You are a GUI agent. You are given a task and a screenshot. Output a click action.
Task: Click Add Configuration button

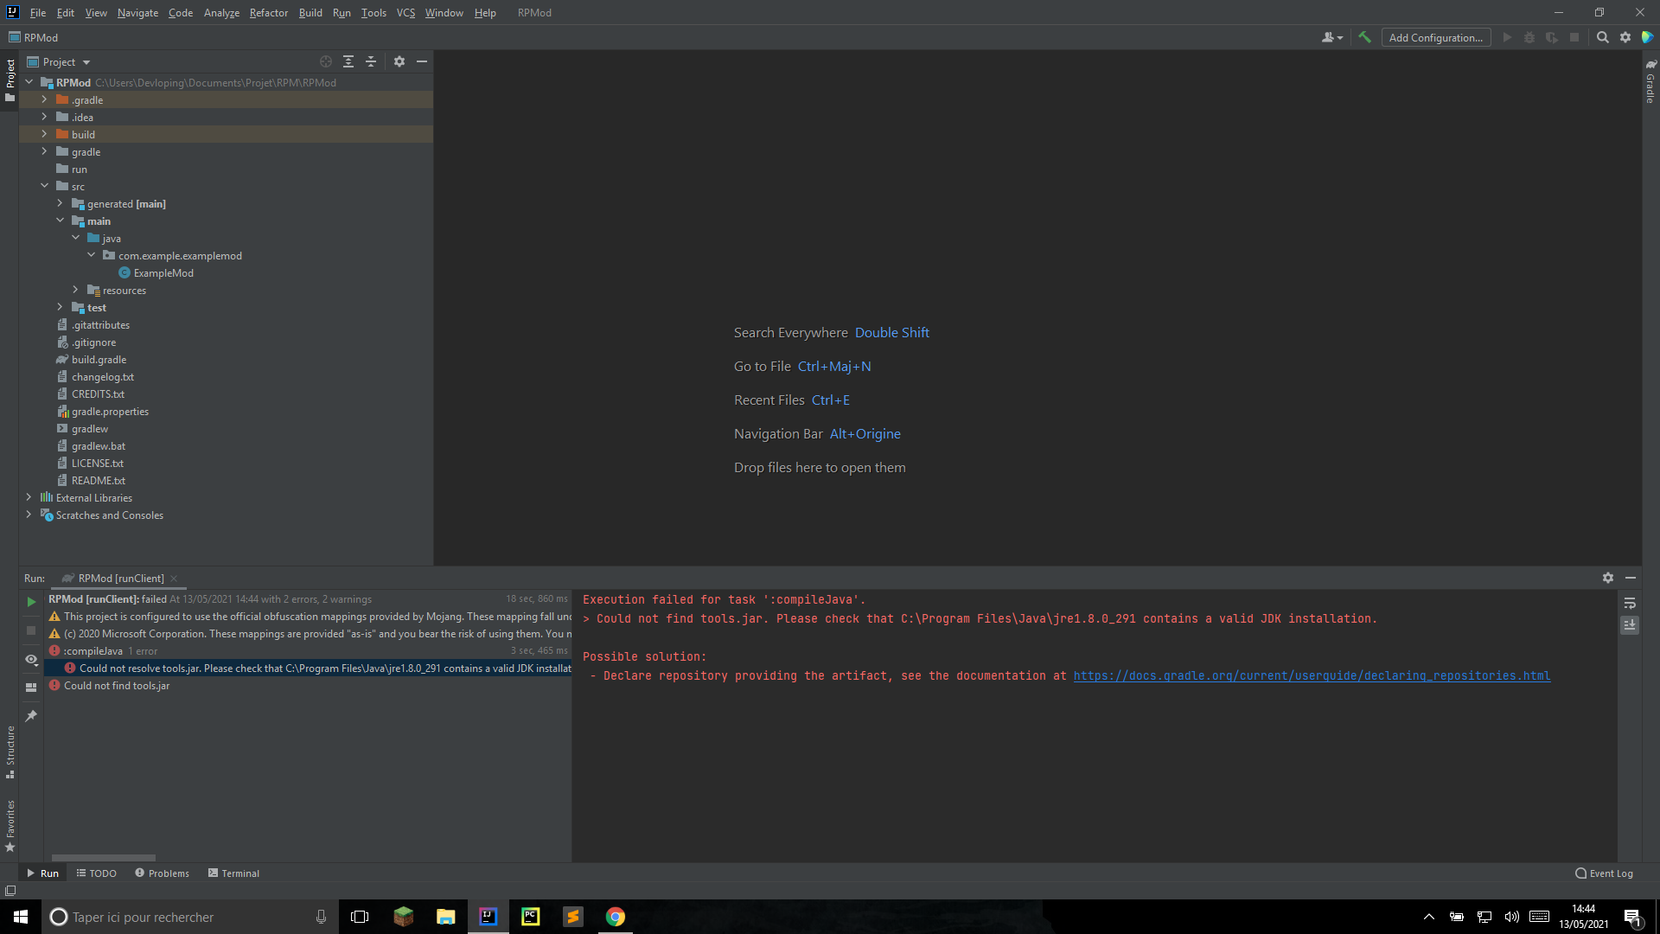1435,37
